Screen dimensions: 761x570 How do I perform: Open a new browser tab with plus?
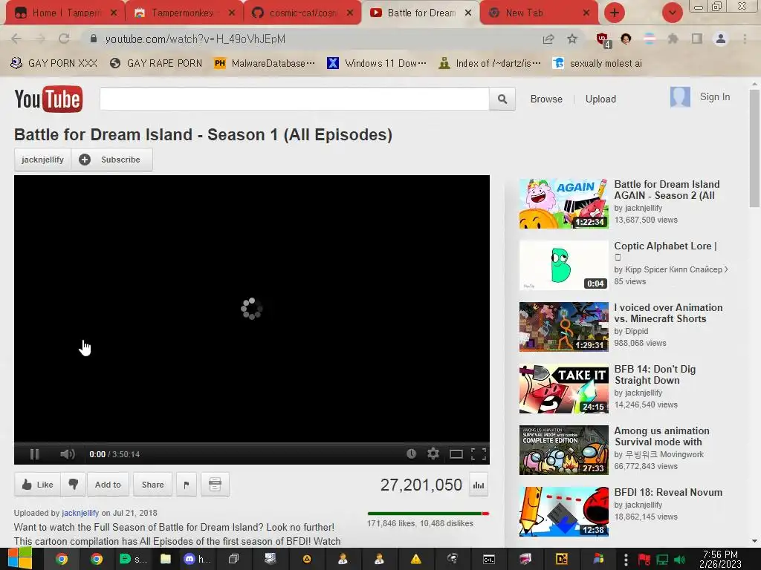click(x=615, y=13)
